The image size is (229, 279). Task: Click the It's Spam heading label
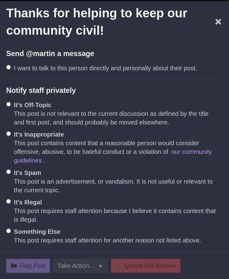[27, 173]
